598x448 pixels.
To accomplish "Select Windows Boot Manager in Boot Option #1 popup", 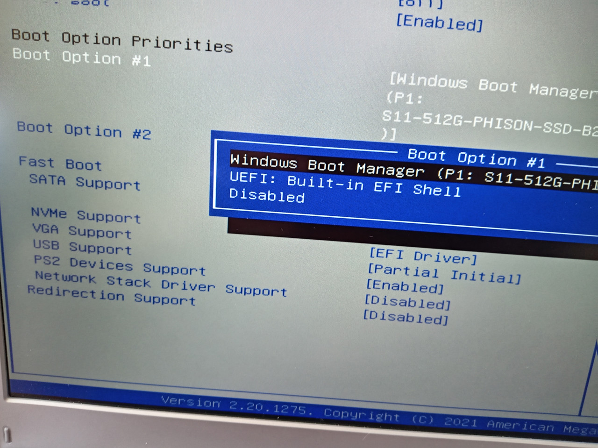I will click(x=413, y=171).
